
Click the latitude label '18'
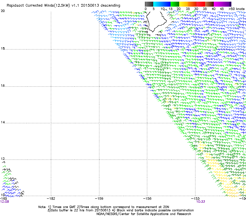[3, 48]
